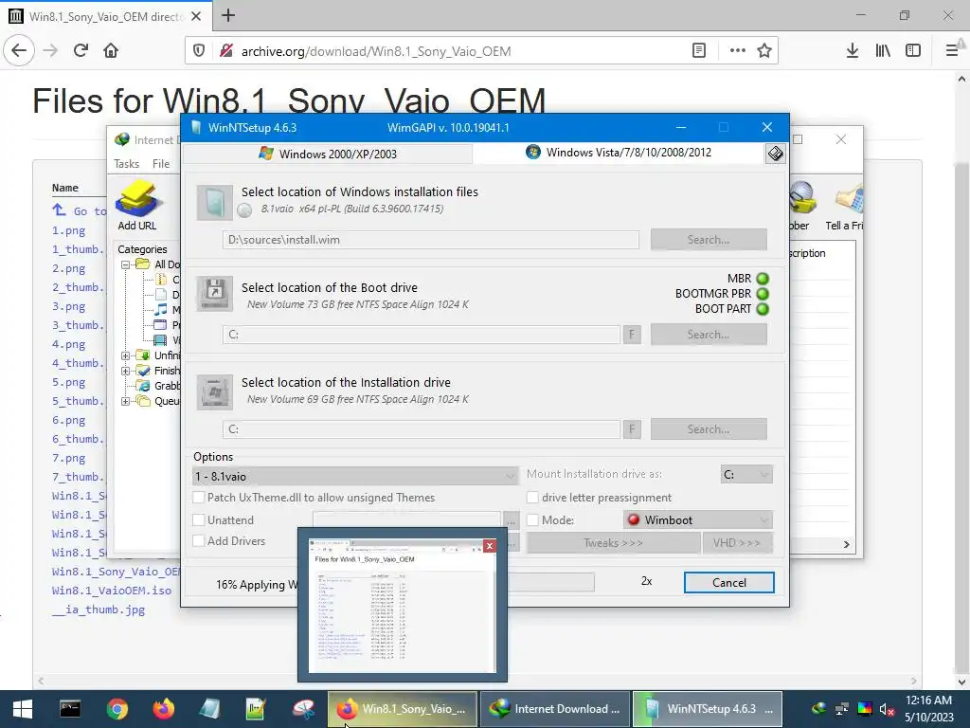Open Mount Installation drive letter dropdown
The image size is (970, 728).
pos(746,474)
